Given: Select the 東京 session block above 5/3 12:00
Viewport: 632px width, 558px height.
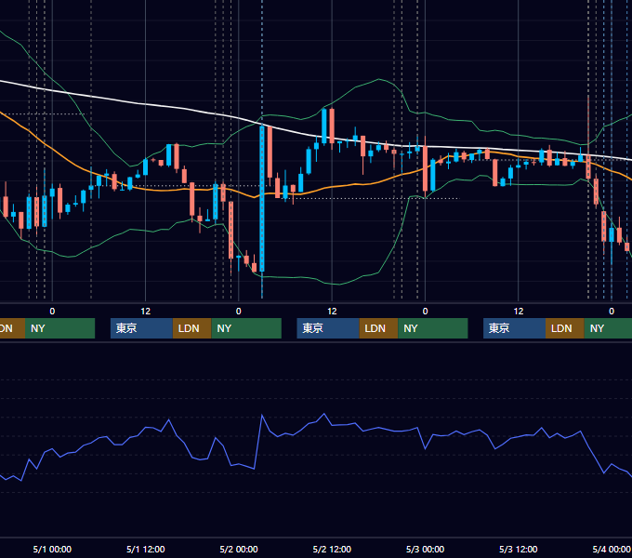Looking at the screenshot, I should pos(514,328).
